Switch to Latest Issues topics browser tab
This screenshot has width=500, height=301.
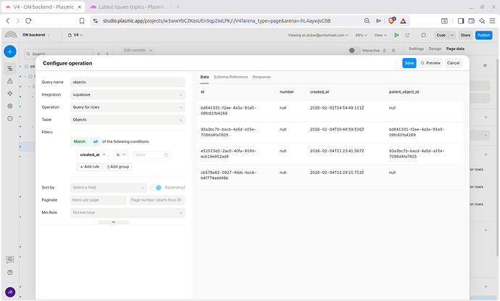128,7
